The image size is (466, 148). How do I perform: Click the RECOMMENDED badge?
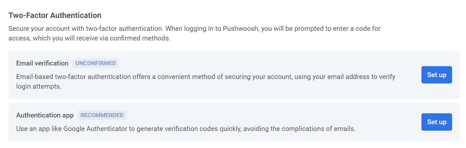[102, 115]
